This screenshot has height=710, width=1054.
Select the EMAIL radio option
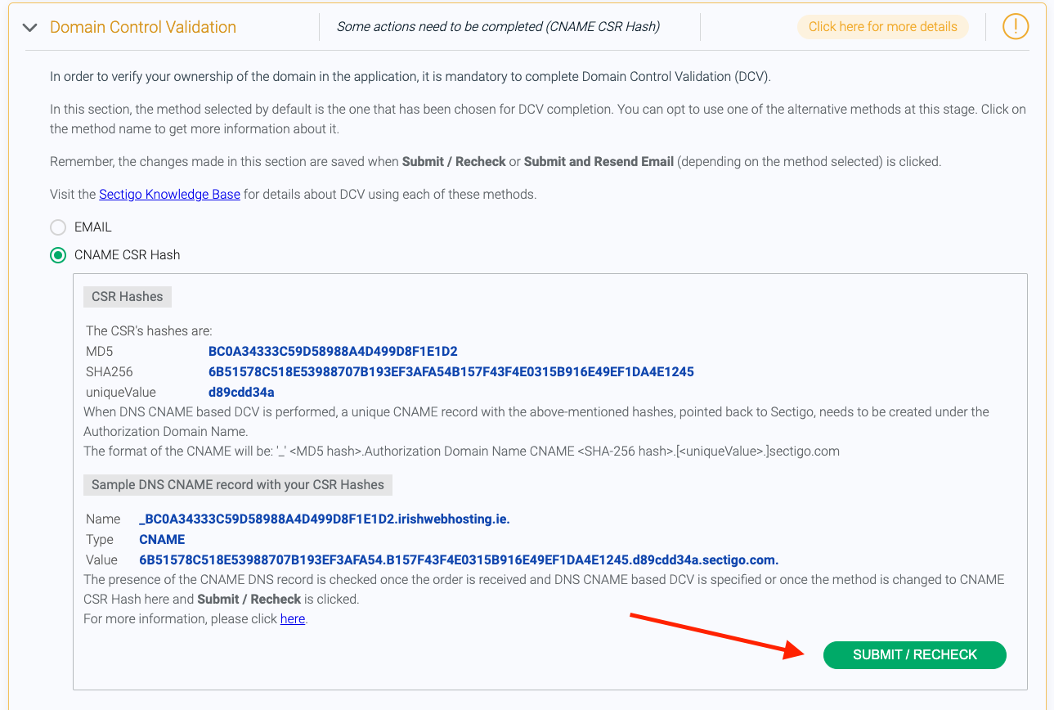(58, 227)
